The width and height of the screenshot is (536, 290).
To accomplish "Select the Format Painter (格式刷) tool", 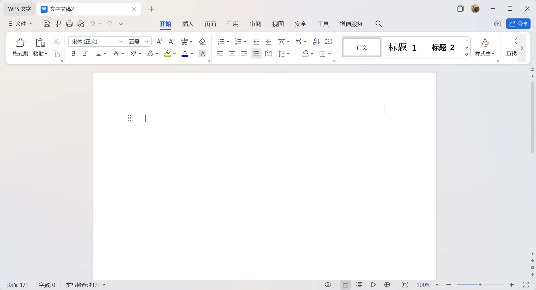I will pos(20,47).
